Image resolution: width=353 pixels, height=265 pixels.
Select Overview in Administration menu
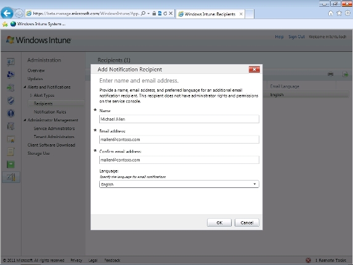36,70
